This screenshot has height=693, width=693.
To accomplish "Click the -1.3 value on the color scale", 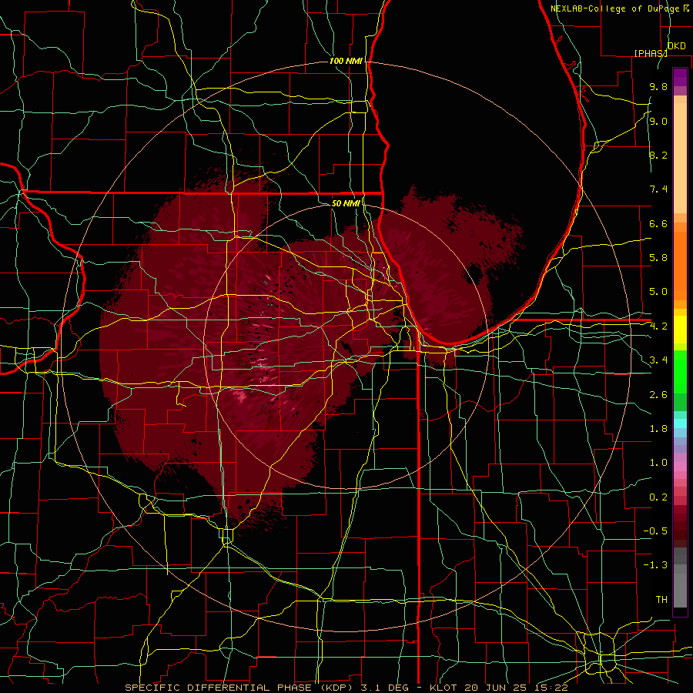I will point(655,565).
